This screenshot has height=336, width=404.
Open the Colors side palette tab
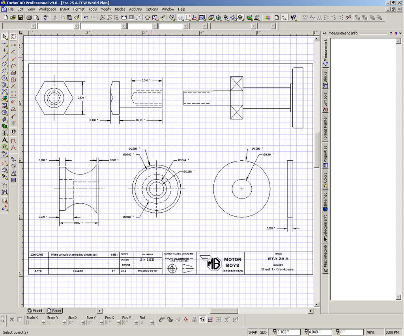pos(325,179)
